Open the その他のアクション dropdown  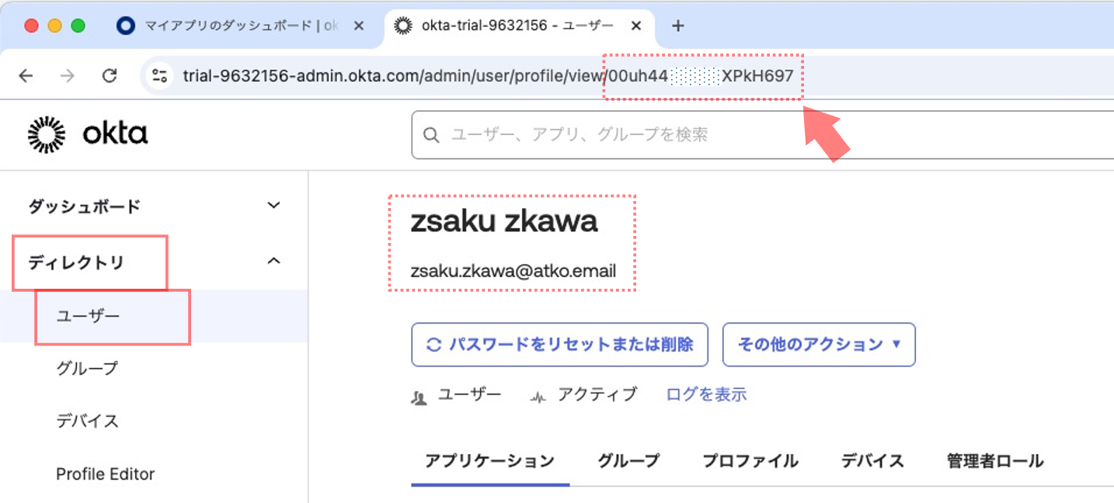tap(819, 345)
